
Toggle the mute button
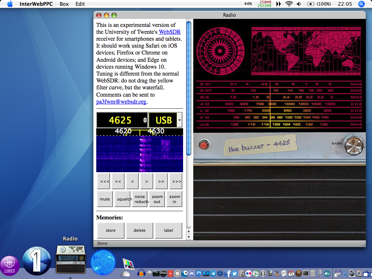105,199
